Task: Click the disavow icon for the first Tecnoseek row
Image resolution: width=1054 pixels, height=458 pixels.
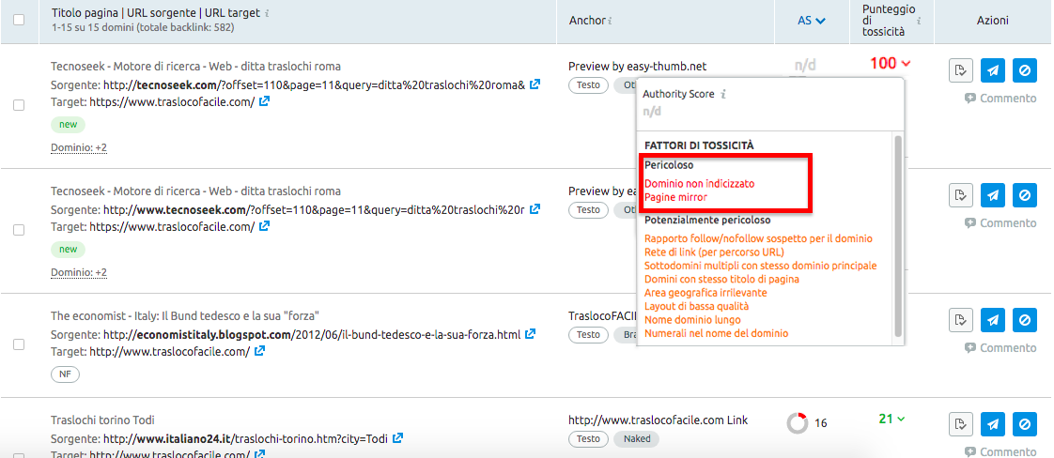Action: 1024,70
